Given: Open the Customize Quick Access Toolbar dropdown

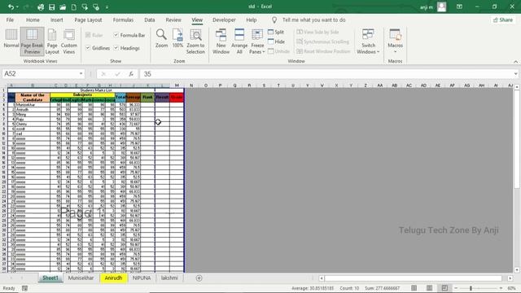Looking at the screenshot, I should click(107, 7).
